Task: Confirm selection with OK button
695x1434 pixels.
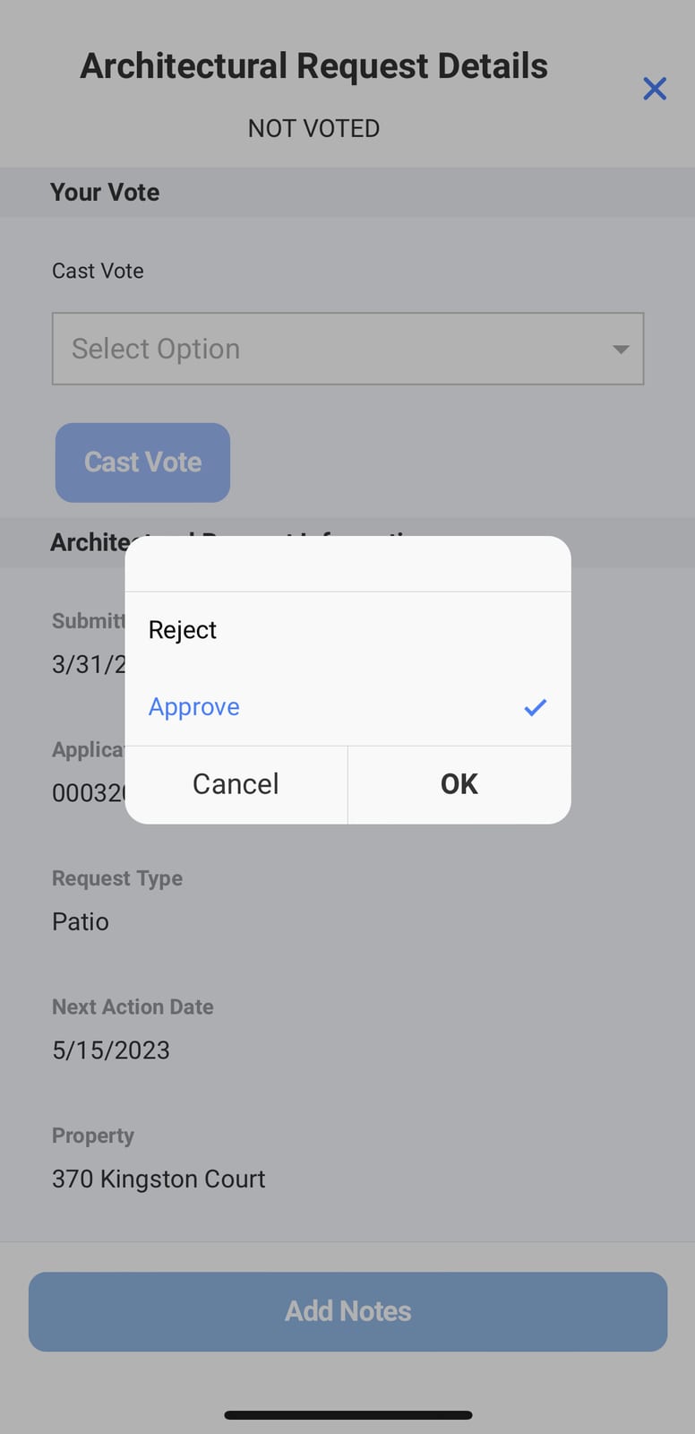Action: click(x=459, y=784)
